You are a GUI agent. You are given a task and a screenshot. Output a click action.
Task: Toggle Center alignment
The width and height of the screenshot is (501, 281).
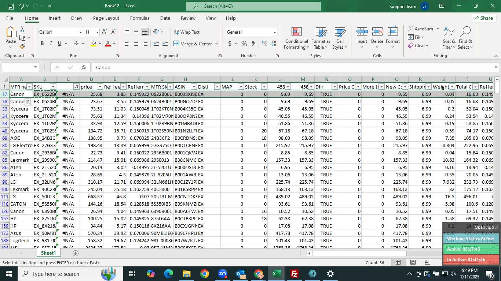coord(136,44)
